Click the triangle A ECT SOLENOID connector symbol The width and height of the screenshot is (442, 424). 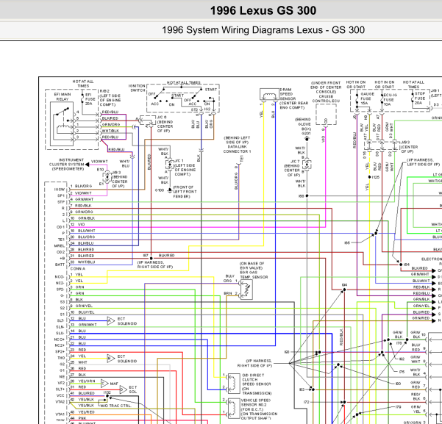coord(110,321)
